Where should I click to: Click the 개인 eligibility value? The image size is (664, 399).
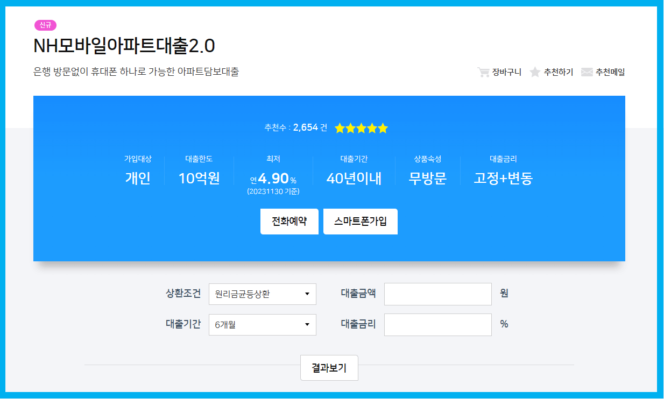point(138,179)
